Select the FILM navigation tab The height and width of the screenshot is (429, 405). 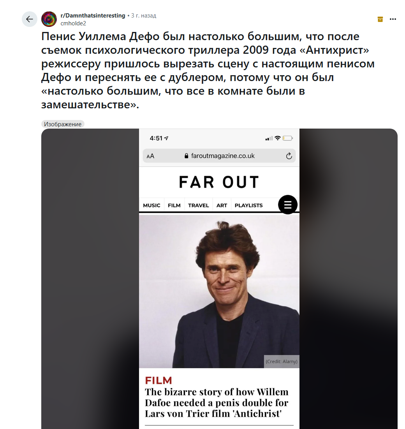click(x=174, y=205)
